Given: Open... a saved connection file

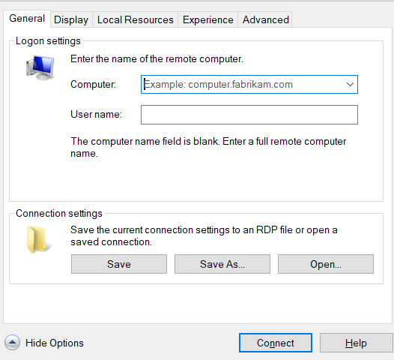Looking at the screenshot, I should point(326,264).
